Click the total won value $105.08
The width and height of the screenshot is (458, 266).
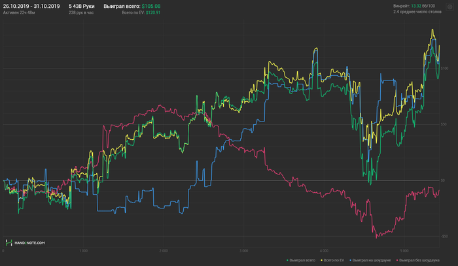(x=151, y=6)
